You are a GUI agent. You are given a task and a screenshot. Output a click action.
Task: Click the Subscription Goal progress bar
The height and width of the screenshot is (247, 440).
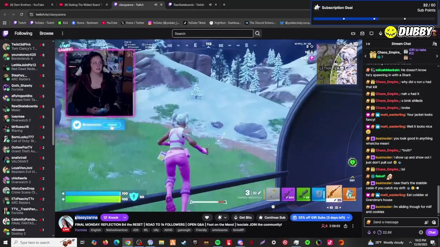pos(374,19)
